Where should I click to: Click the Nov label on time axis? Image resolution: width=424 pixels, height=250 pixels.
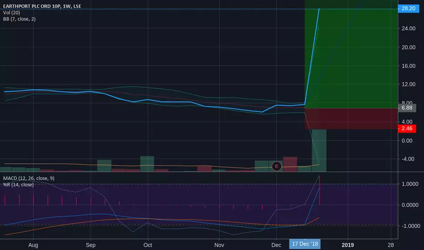tap(219, 245)
